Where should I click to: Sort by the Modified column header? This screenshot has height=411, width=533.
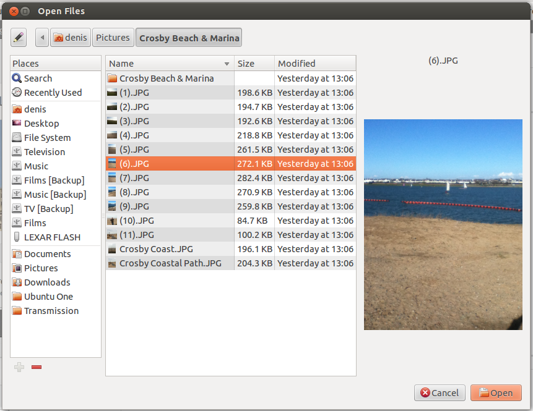315,64
